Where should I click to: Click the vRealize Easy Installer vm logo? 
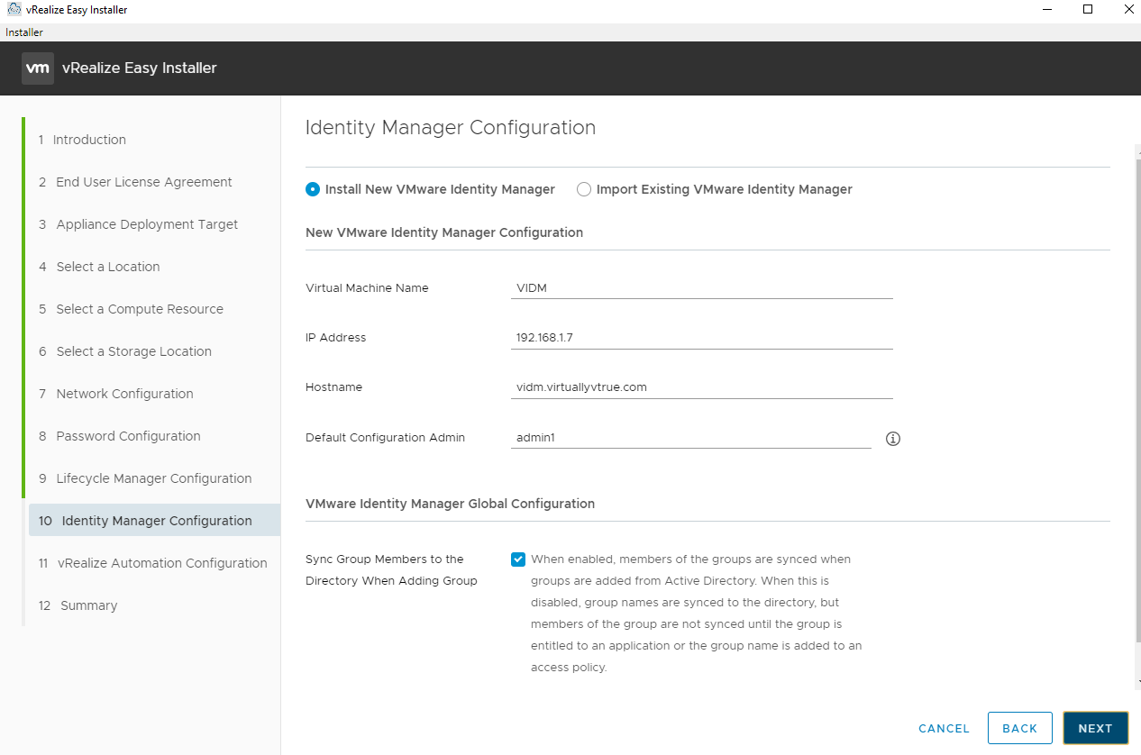point(37,68)
